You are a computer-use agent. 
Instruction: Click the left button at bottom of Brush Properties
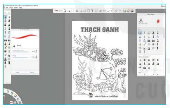(x=18, y=72)
